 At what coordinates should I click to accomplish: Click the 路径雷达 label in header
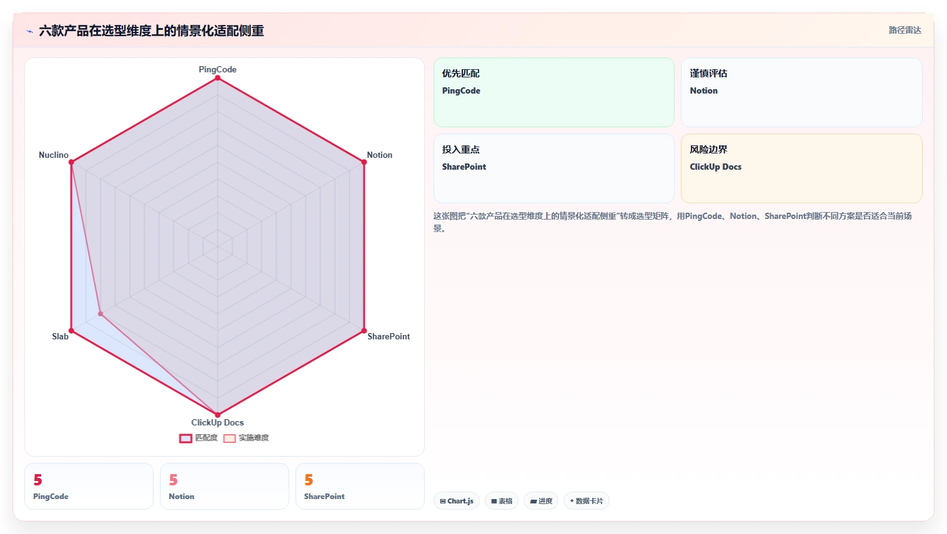[905, 30]
